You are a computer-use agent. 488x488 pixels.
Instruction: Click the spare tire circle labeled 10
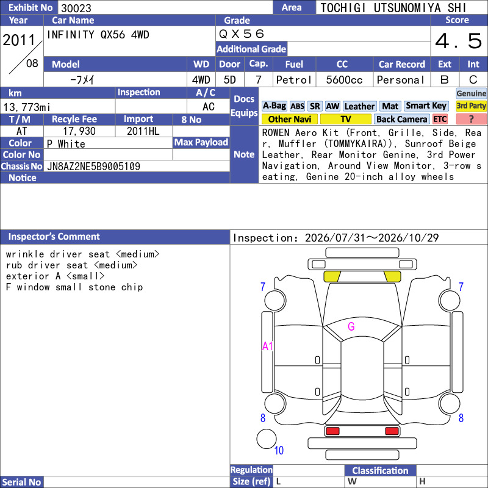(267, 439)
